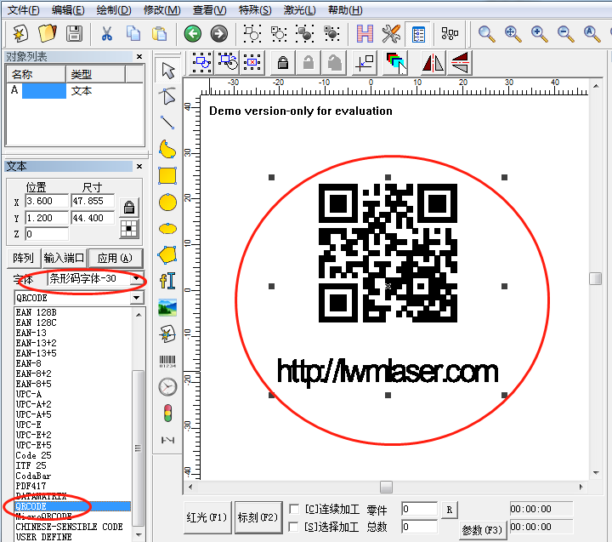The width and height of the screenshot is (612, 542).
Task: Toggle the object list panel icon
Action: [x=418, y=34]
